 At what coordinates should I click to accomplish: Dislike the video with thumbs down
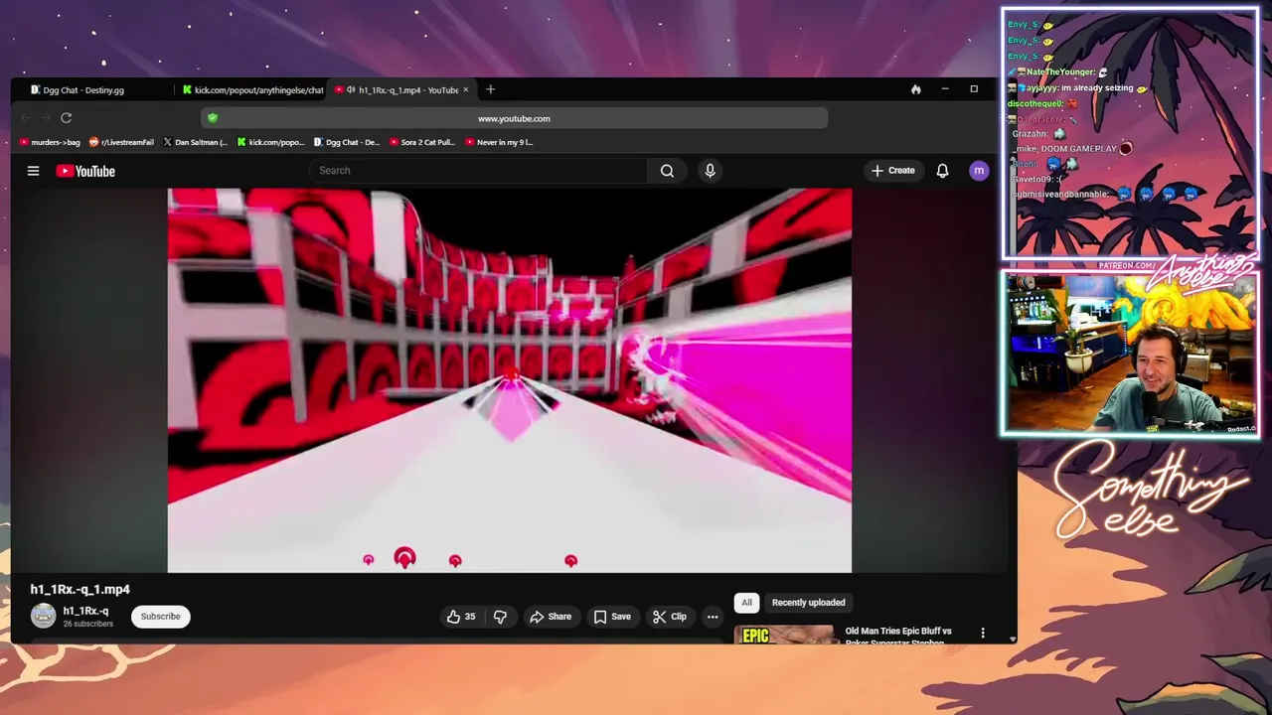click(500, 617)
